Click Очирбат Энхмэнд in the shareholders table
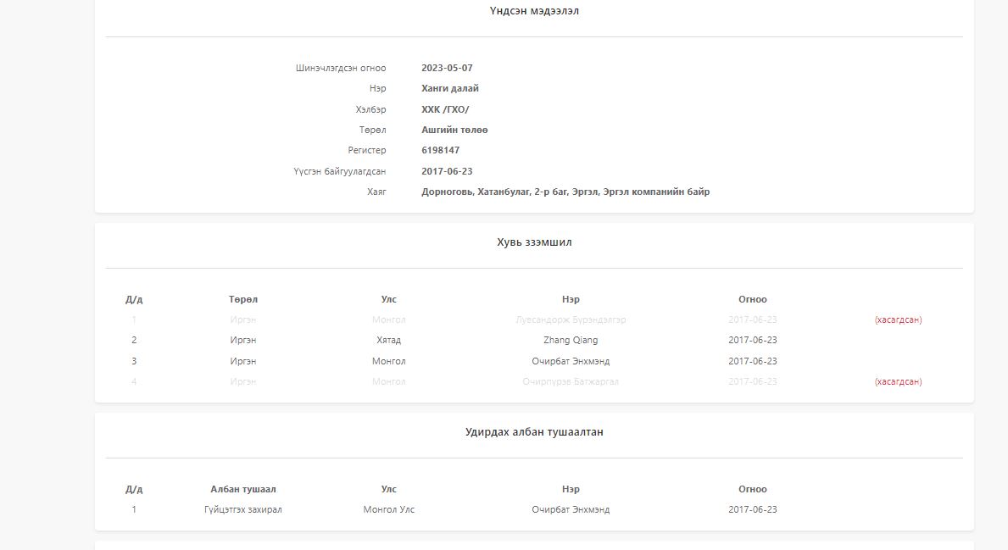The height and width of the screenshot is (550, 1008). (571, 362)
